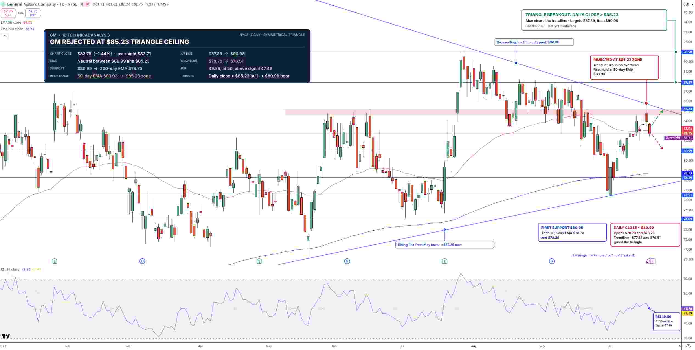Select the GM Rejected at $85.23 headline panel

point(177,56)
